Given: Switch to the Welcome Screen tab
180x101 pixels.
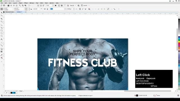Looking at the screenshot, I should click(x=10, y=12).
